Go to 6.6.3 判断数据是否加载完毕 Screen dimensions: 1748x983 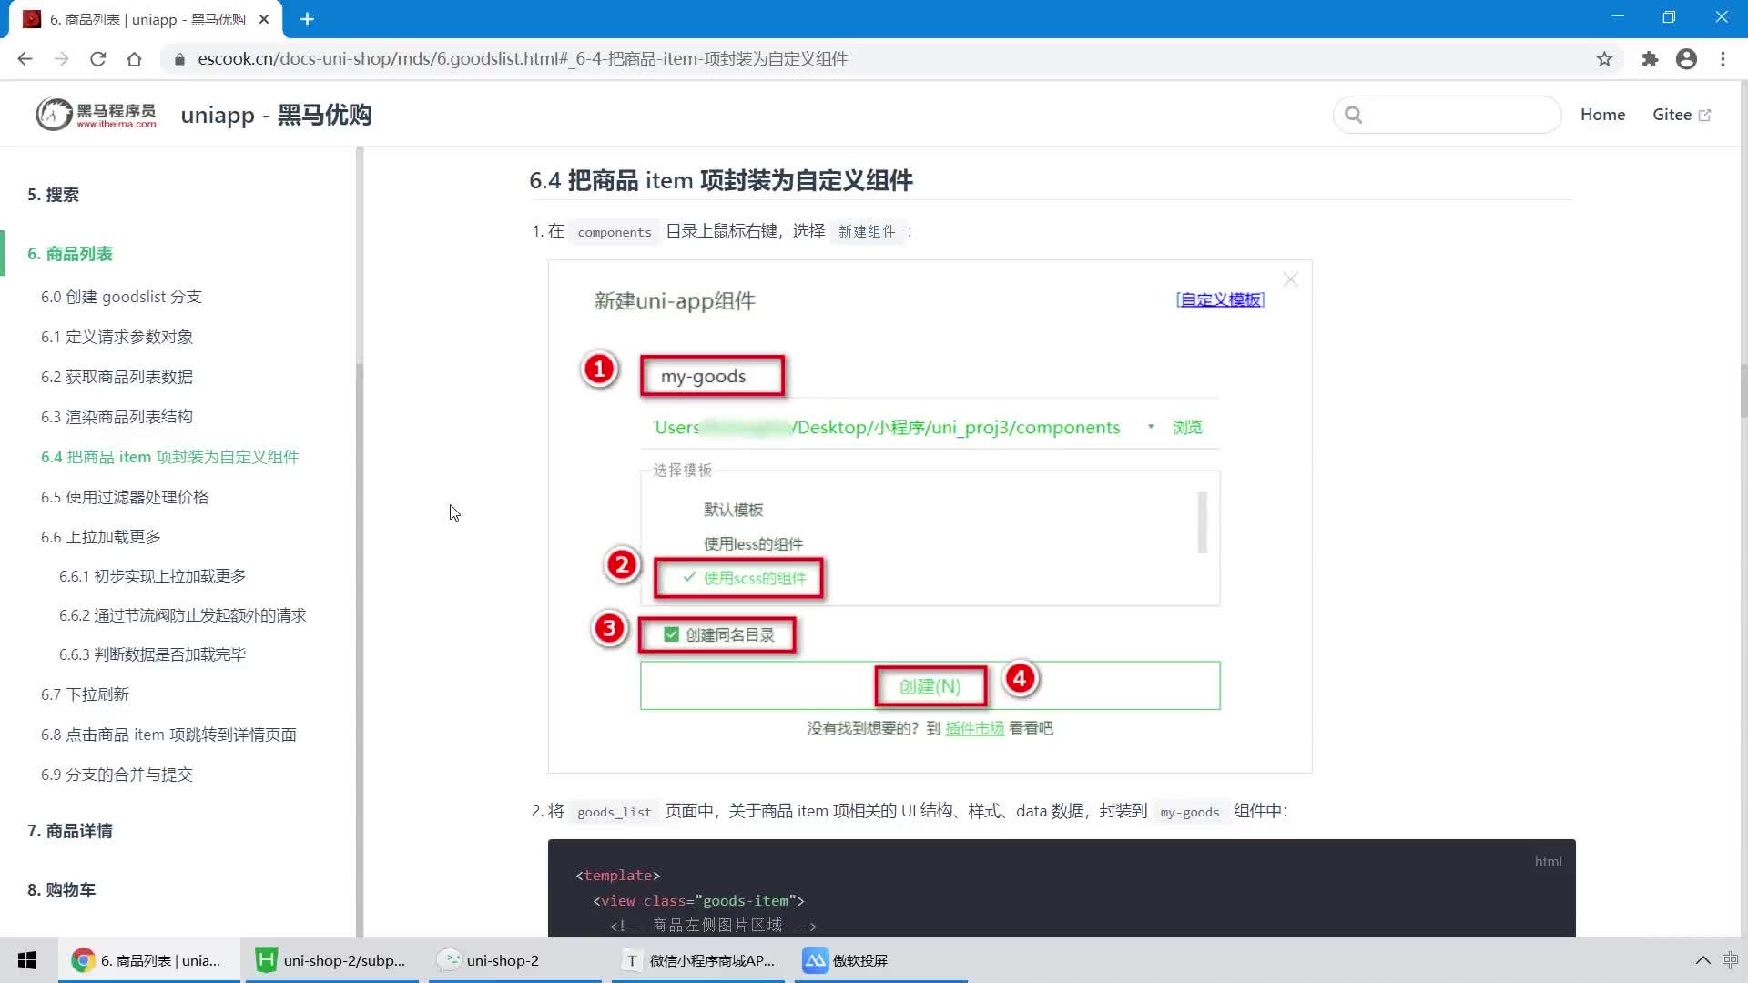(152, 654)
